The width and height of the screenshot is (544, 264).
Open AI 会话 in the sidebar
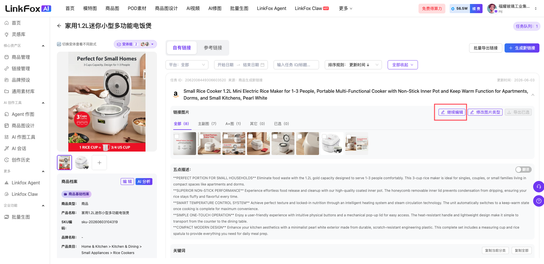click(19, 148)
